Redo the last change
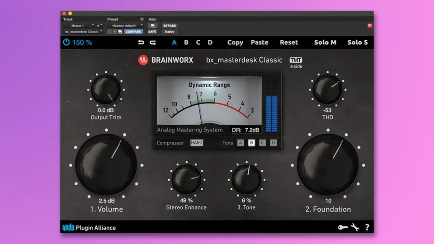 pos(153,42)
